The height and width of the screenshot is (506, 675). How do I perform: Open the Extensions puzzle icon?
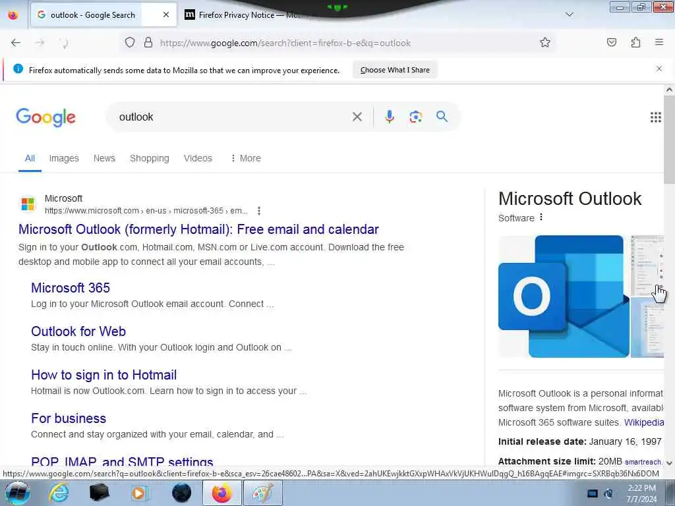coord(635,43)
